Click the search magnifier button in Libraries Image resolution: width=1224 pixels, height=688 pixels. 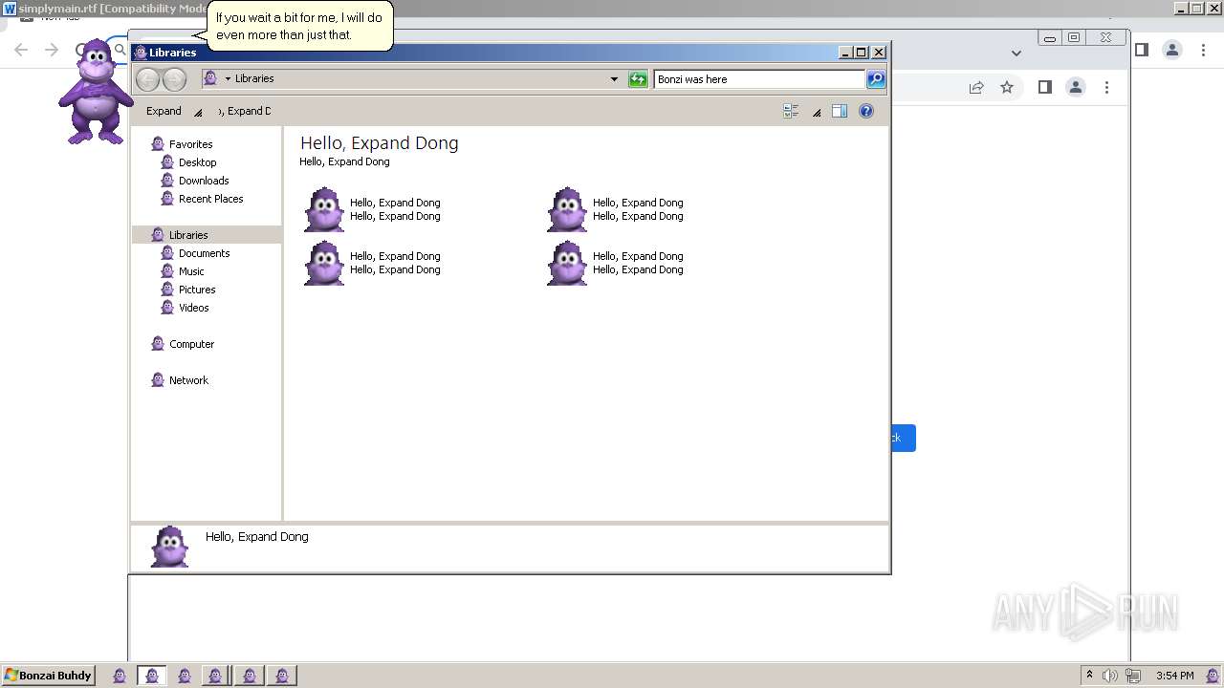pos(876,79)
